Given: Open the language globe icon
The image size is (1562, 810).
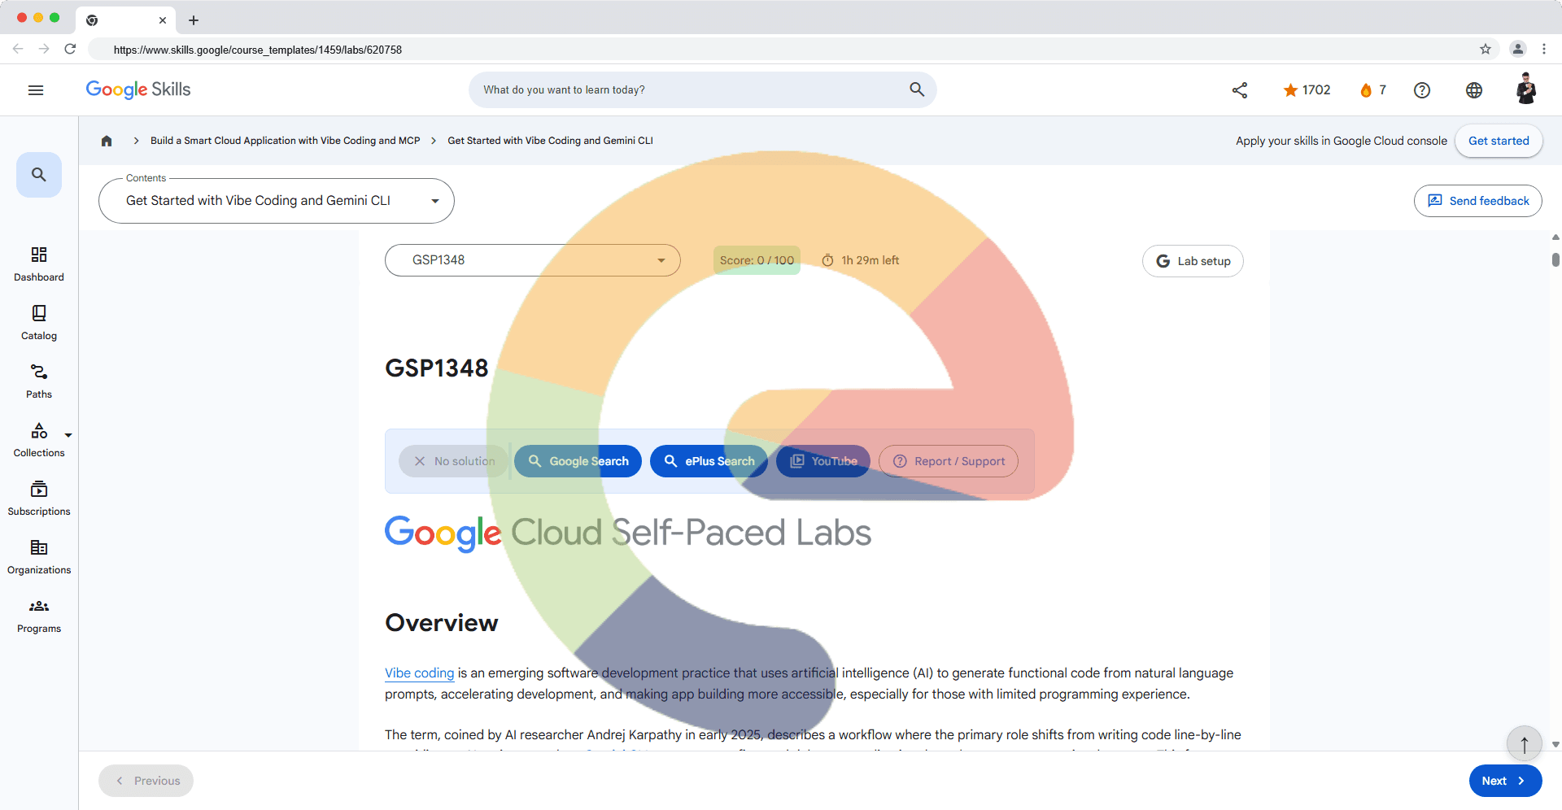Looking at the screenshot, I should tap(1474, 90).
